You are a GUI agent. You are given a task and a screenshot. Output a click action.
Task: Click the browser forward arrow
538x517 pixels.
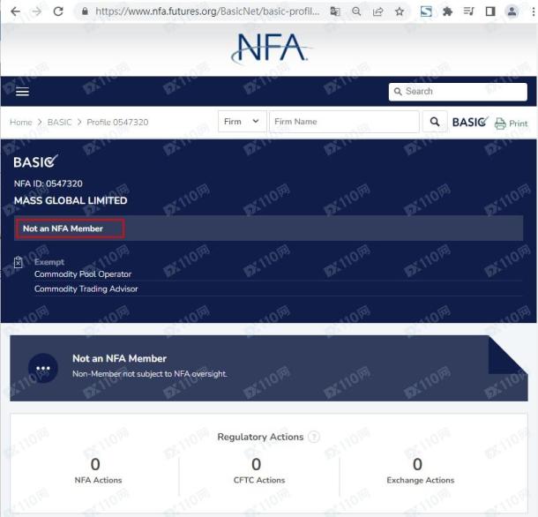pos(36,11)
